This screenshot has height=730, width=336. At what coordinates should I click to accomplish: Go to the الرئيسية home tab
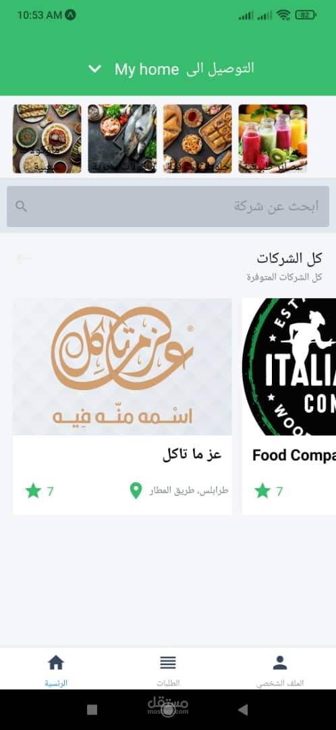pyautogui.click(x=56, y=671)
